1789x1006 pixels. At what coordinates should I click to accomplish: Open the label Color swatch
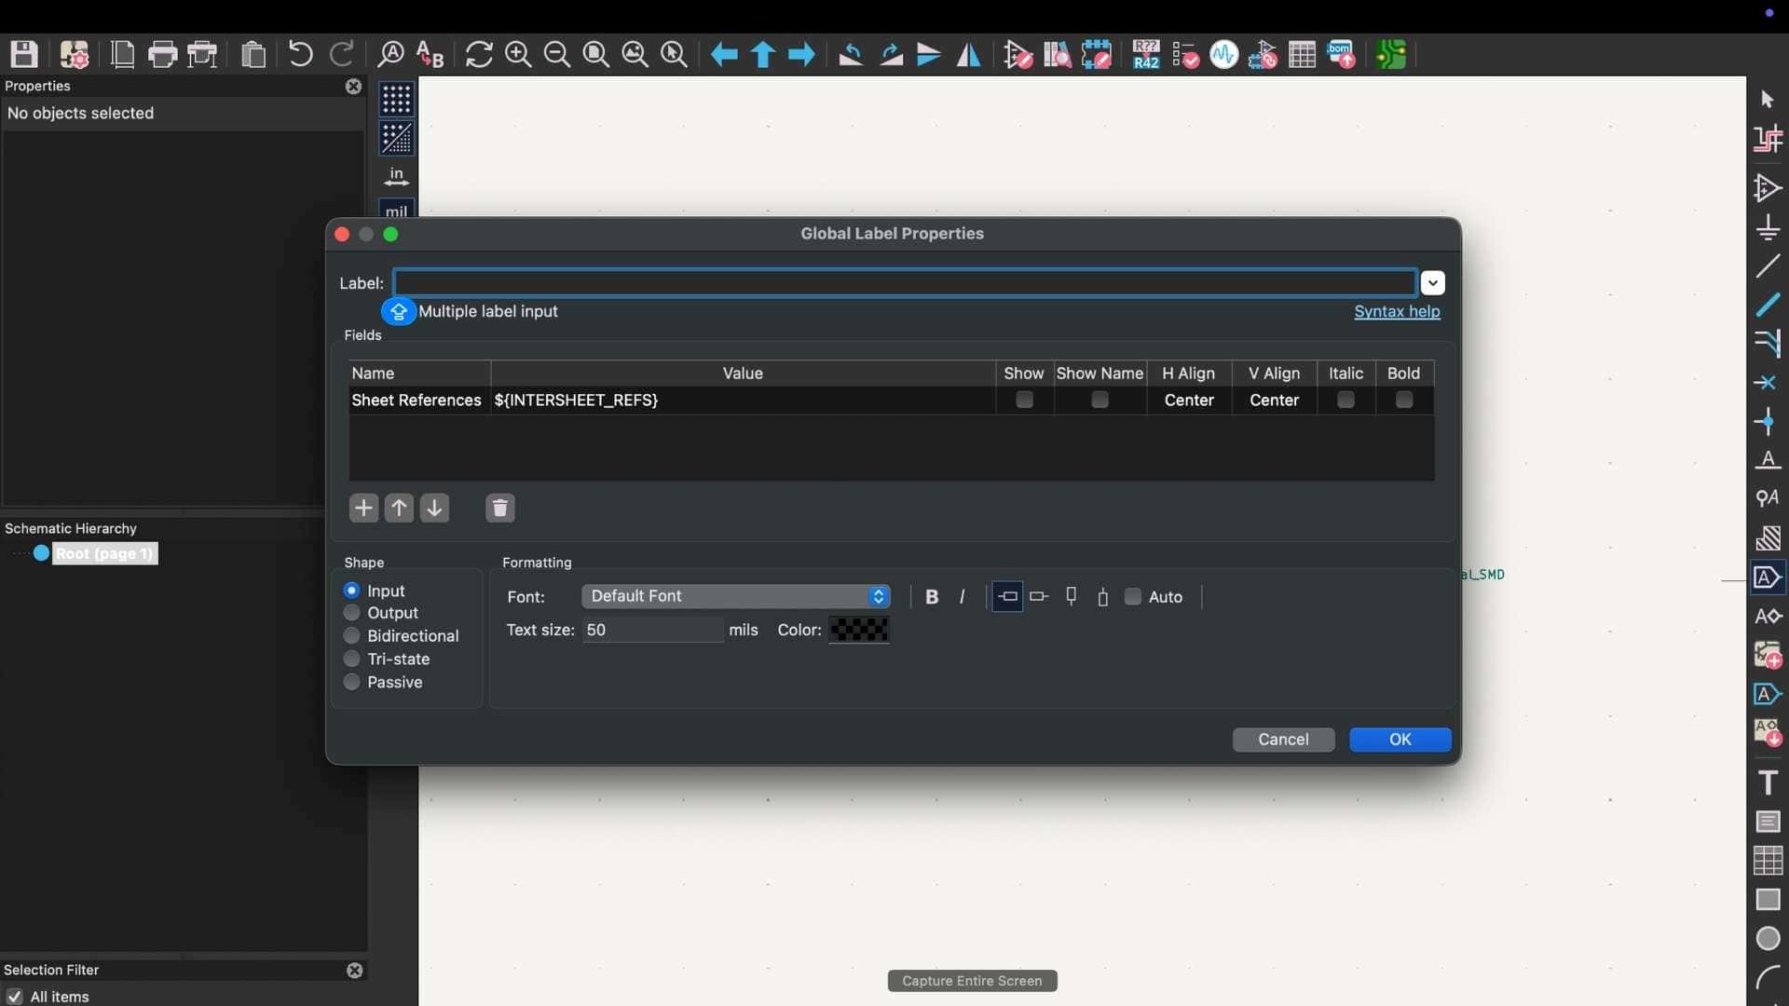click(858, 631)
